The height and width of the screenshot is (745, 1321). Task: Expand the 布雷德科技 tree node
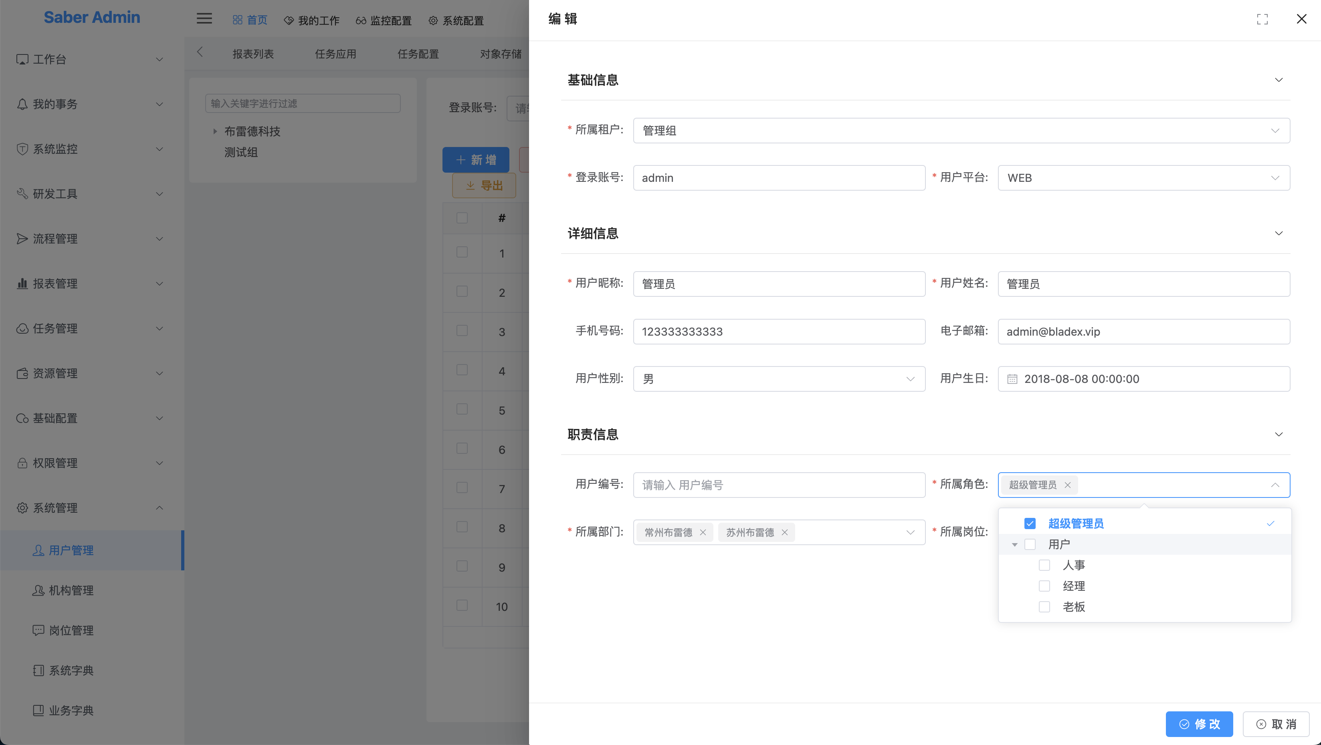pos(215,131)
